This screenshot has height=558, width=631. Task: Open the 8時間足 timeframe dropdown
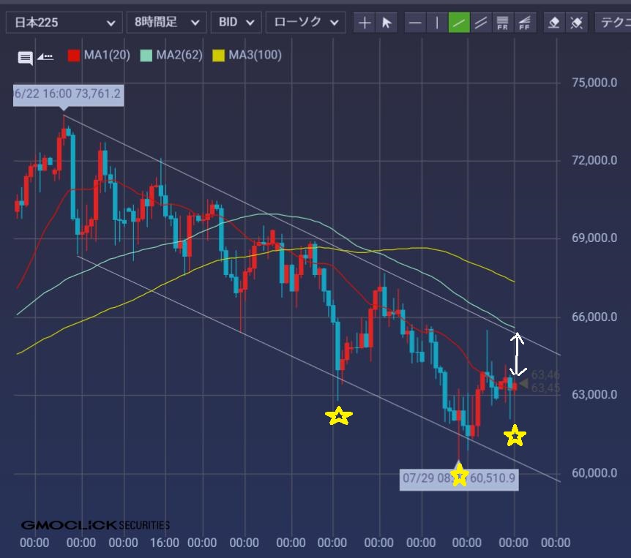pos(167,23)
